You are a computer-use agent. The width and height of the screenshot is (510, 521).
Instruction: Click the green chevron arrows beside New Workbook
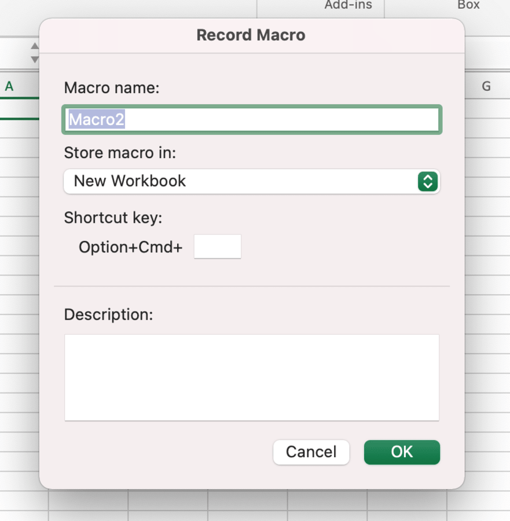point(427,181)
